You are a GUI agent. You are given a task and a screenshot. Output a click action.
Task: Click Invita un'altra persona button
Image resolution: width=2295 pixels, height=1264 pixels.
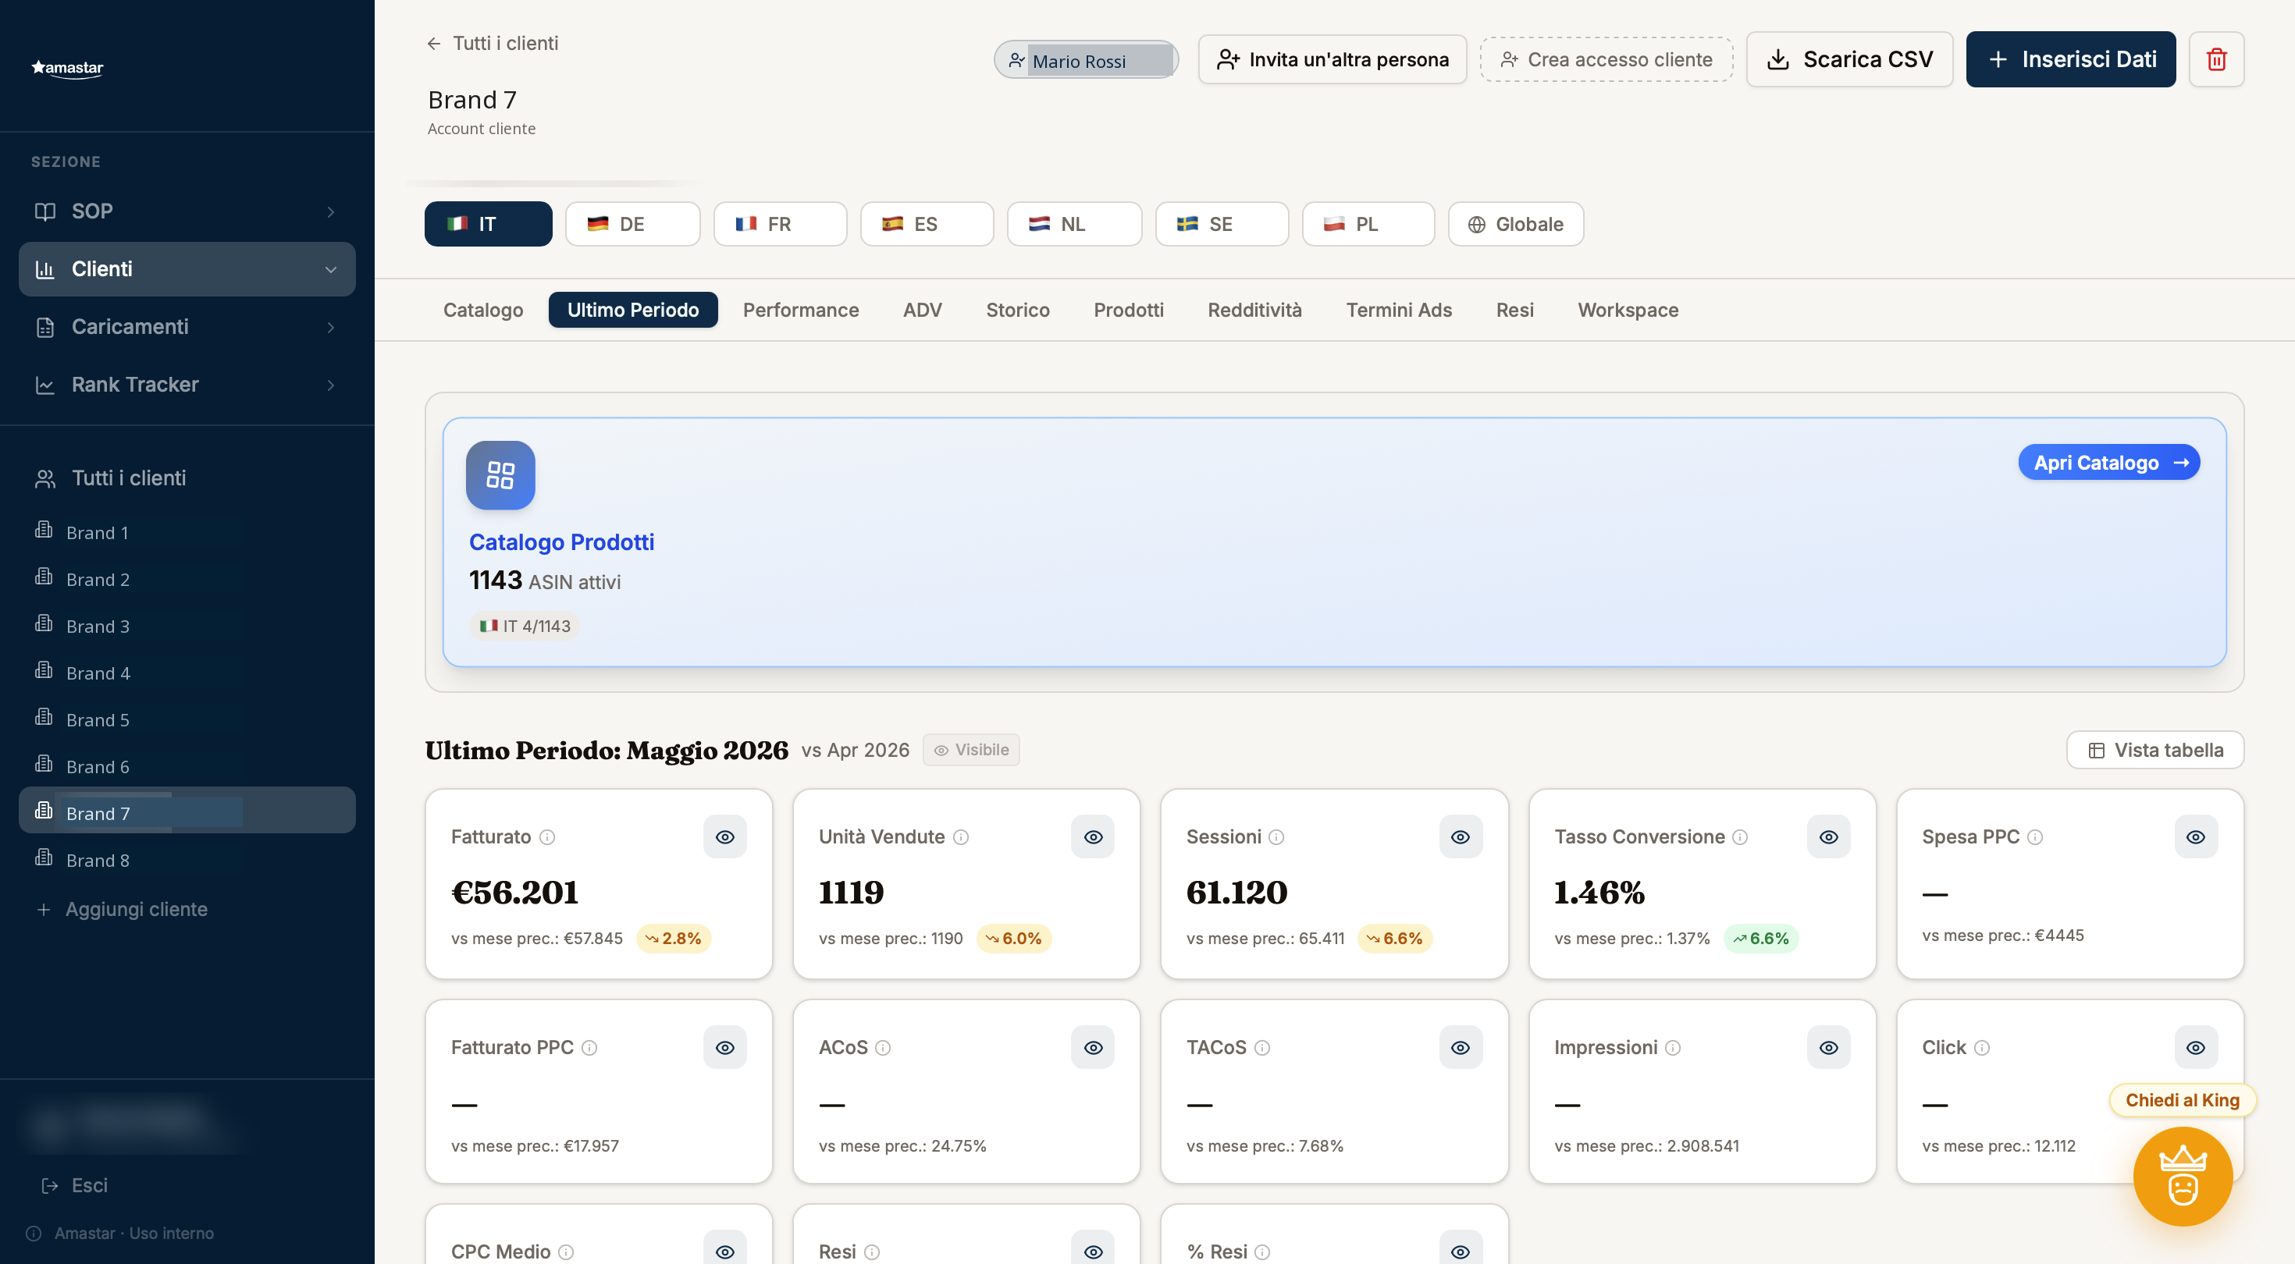(1332, 59)
